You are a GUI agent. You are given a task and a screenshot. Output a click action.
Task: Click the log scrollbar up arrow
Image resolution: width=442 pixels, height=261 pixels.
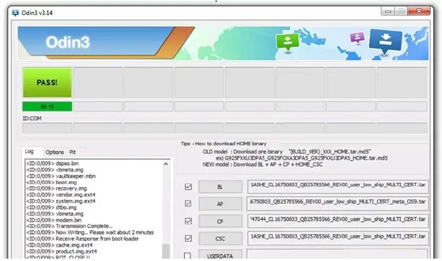[166, 164]
